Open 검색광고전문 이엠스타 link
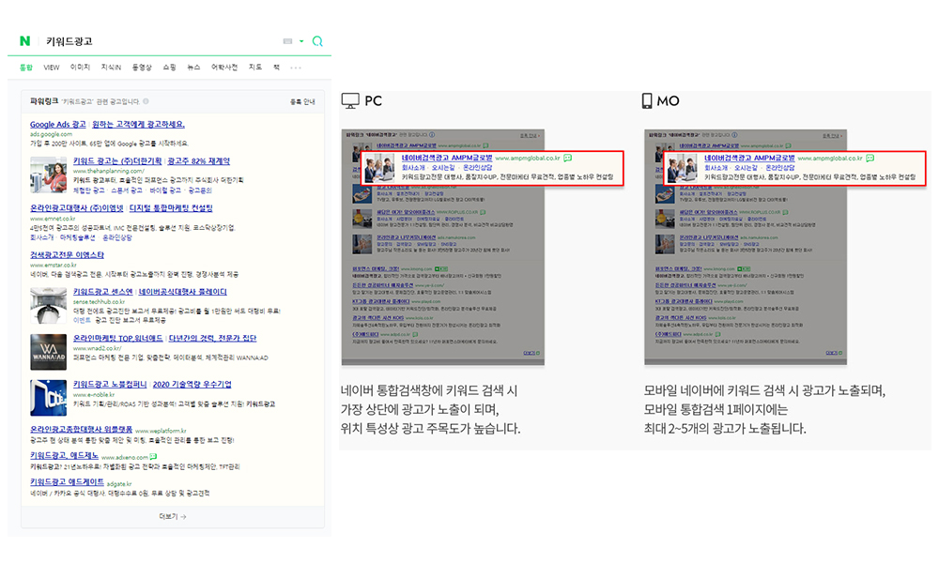939x563 pixels. (x=67, y=255)
